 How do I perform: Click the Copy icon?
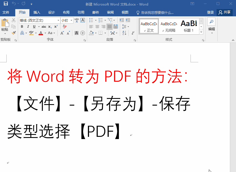(x=14, y=27)
